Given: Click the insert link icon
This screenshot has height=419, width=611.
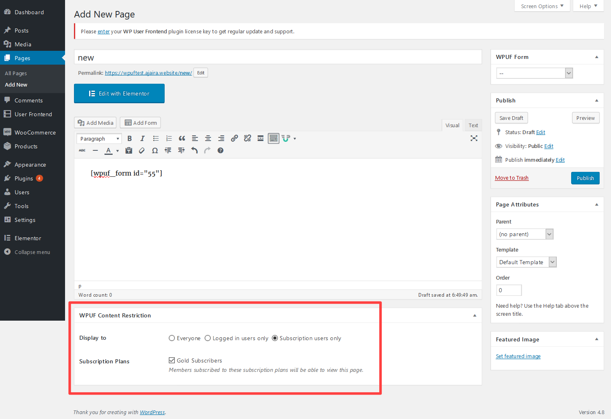Looking at the screenshot, I should pyautogui.click(x=234, y=139).
